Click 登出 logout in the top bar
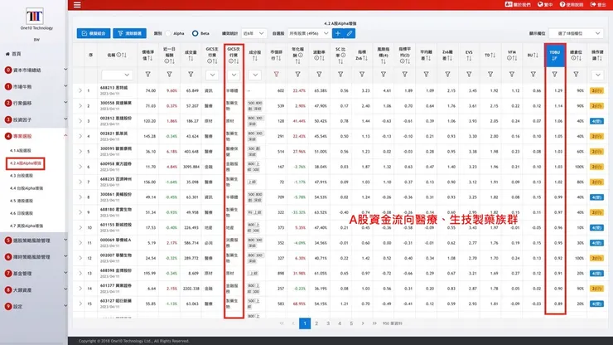This screenshot has height=345, width=613. point(598,5)
